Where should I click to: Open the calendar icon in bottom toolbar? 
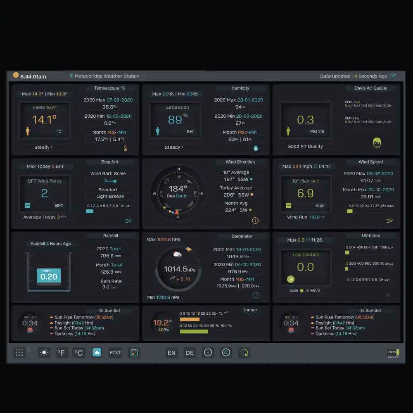(x=134, y=353)
